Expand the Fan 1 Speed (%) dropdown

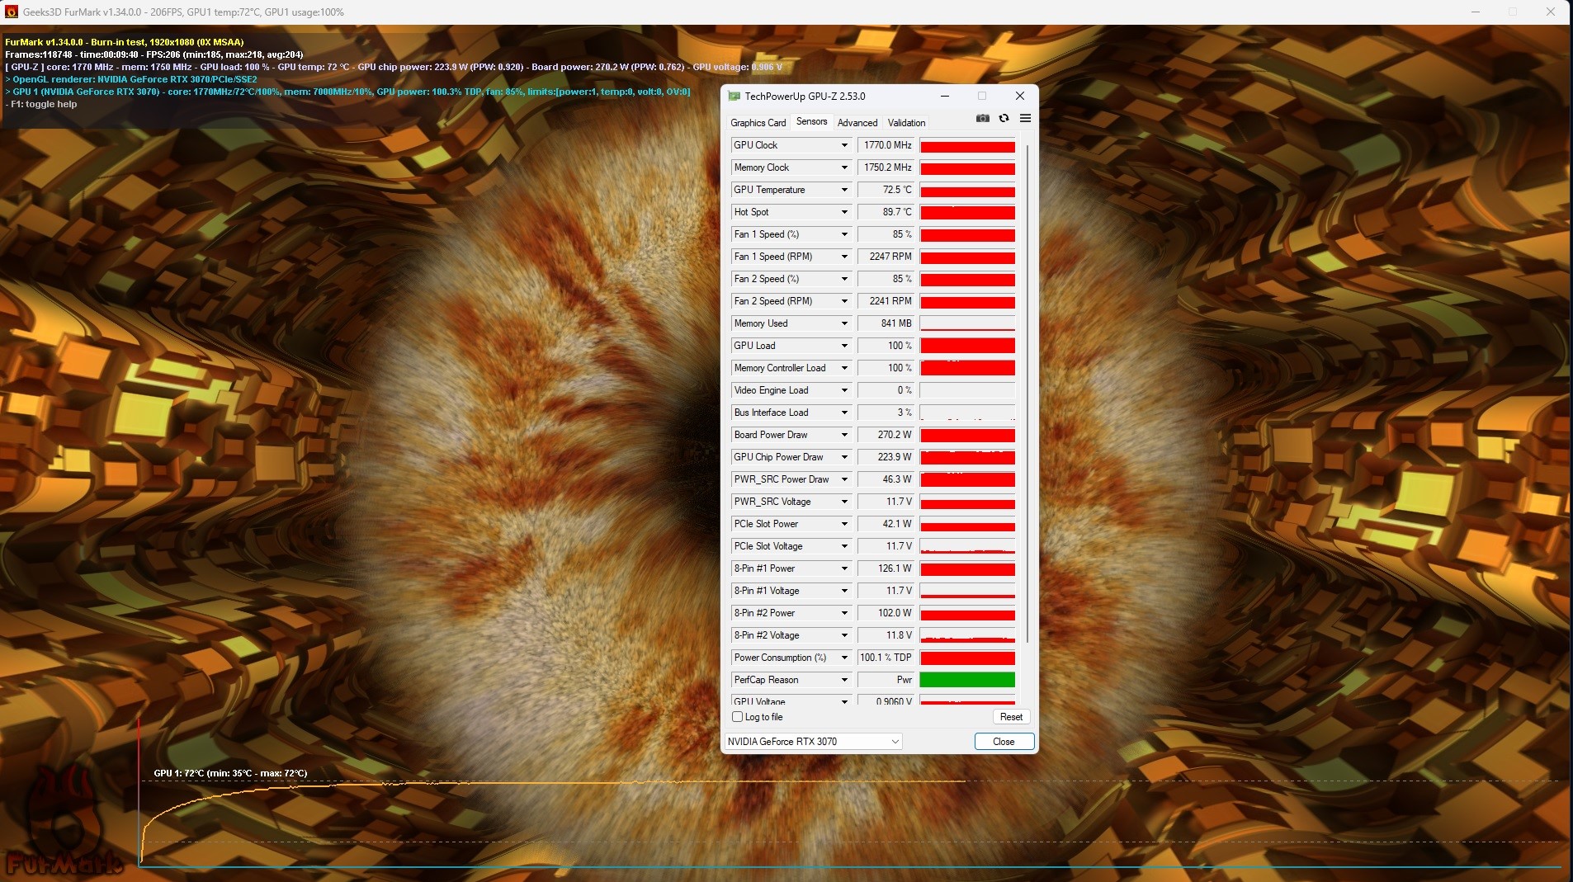[x=844, y=234]
